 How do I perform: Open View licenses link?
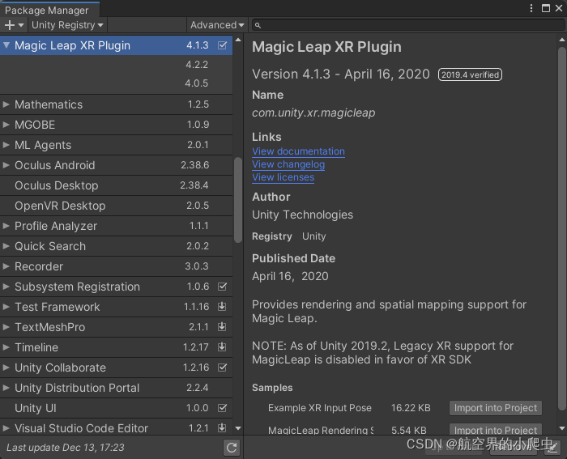(x=283, y=177)
